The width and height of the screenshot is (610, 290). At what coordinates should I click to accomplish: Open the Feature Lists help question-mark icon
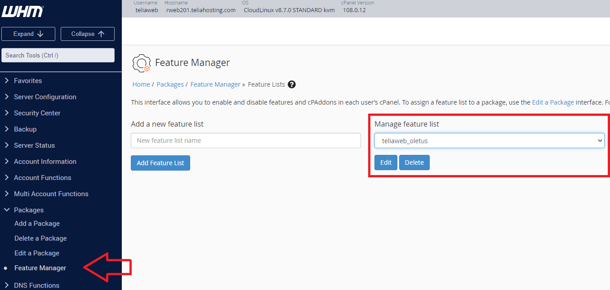[292, 84]
